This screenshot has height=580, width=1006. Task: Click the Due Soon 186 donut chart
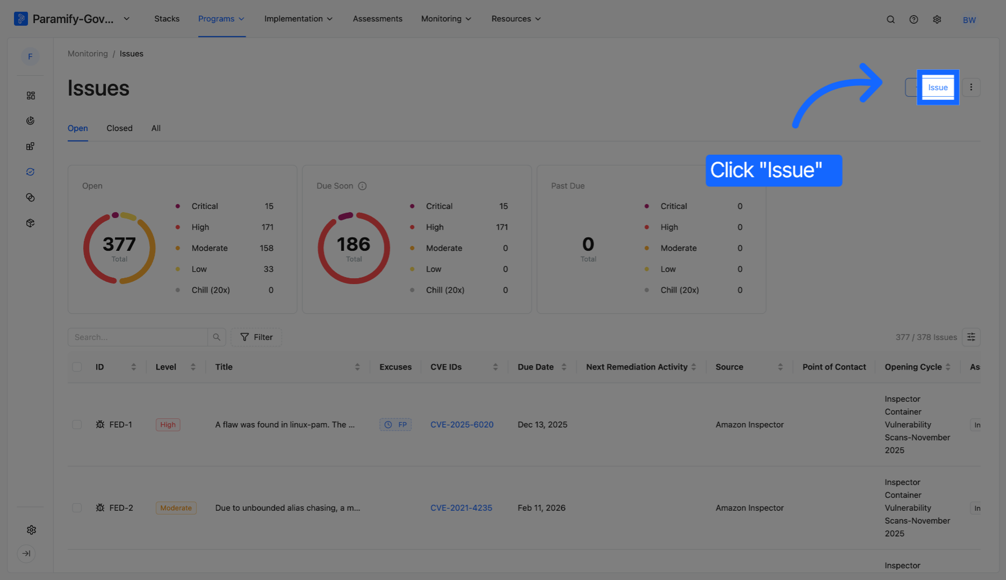coord(353,248)
